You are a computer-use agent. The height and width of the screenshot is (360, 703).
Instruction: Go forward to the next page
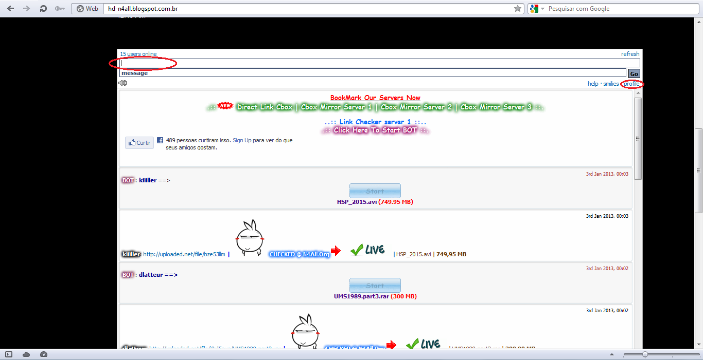(27, 9)
